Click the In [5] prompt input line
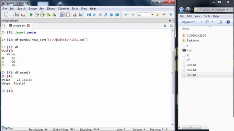This screenshot has height=131, width=234. pos(86,91)
